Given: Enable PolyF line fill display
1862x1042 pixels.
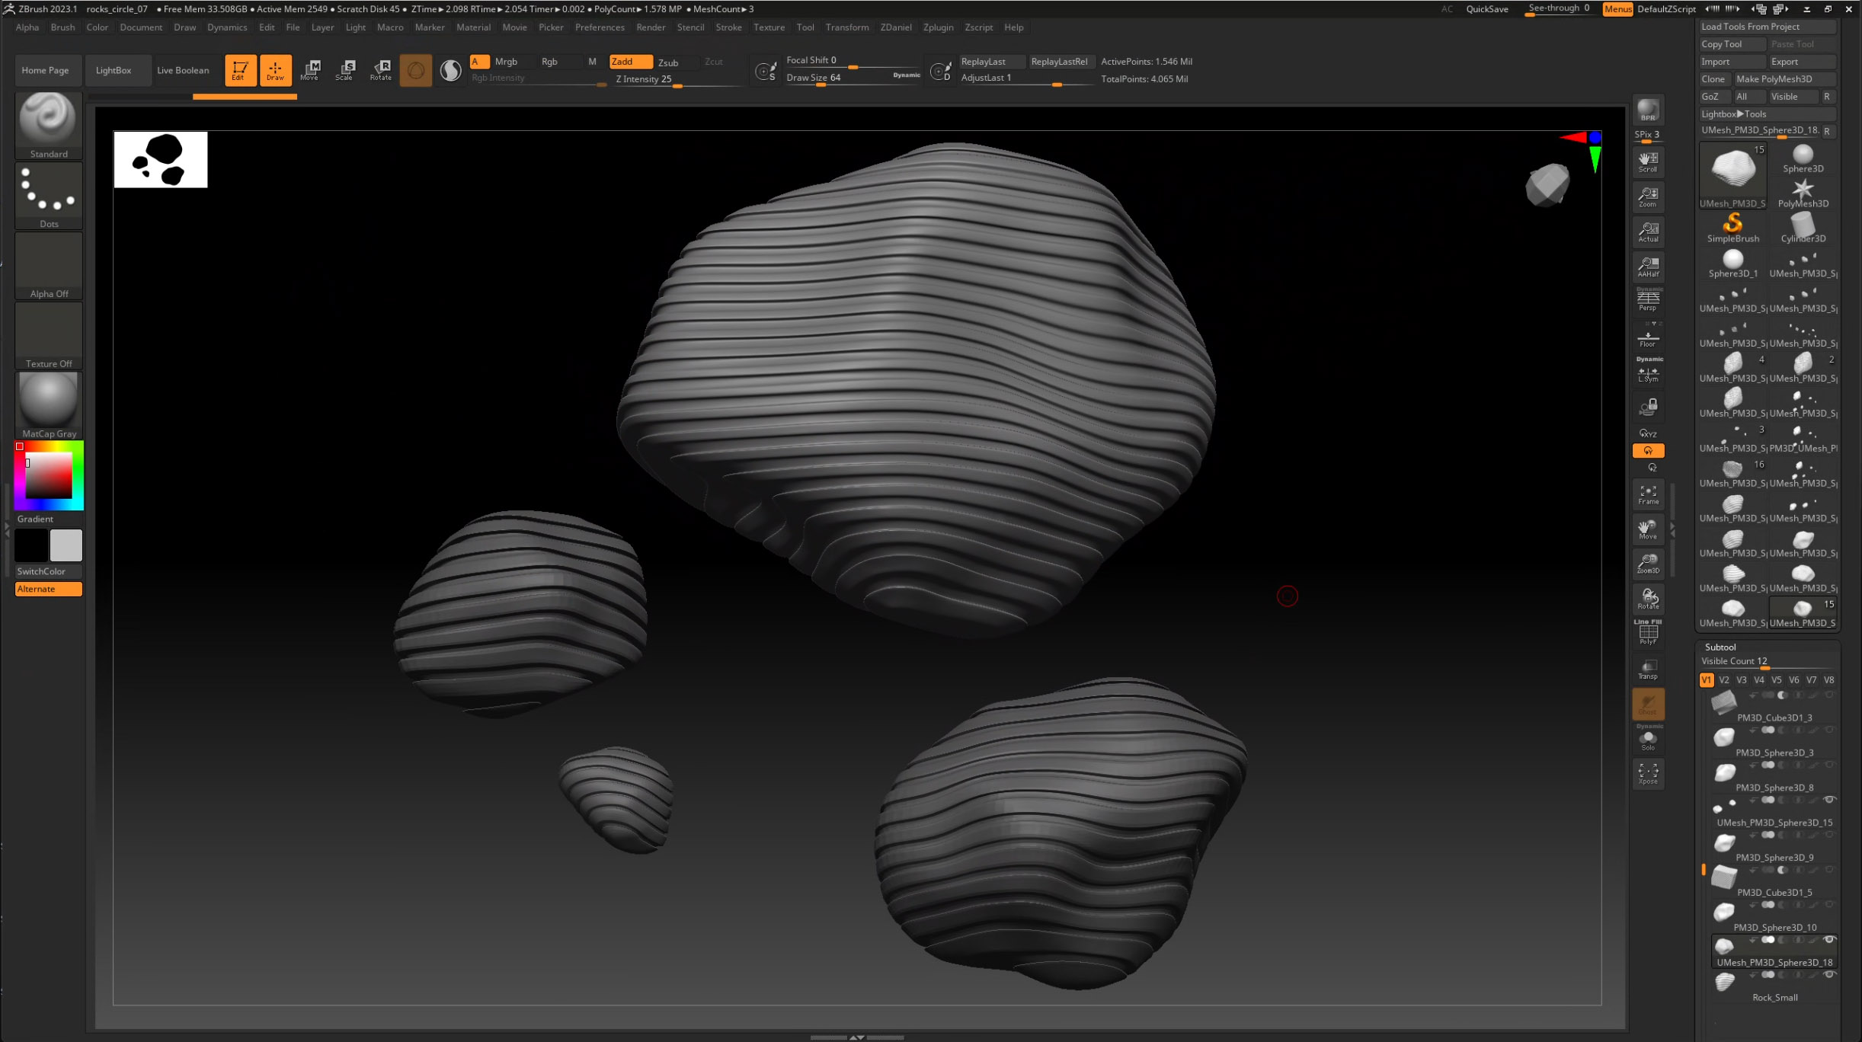Looking at the screenshot, I should click(1647, 634).
